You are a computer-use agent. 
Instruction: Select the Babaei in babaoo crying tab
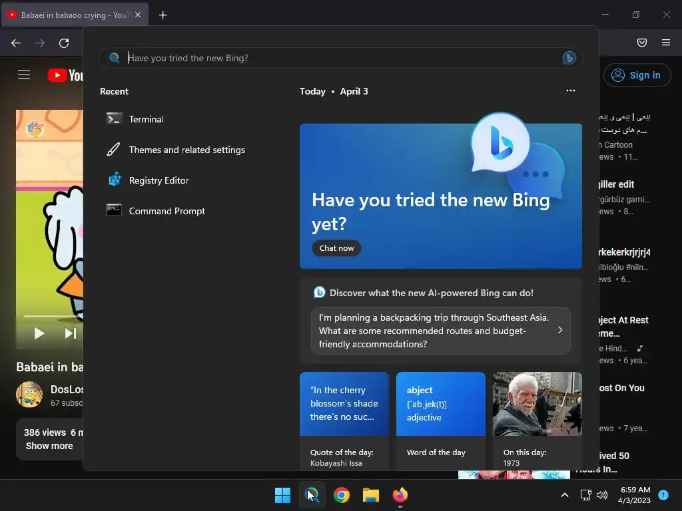pos(75,15)
